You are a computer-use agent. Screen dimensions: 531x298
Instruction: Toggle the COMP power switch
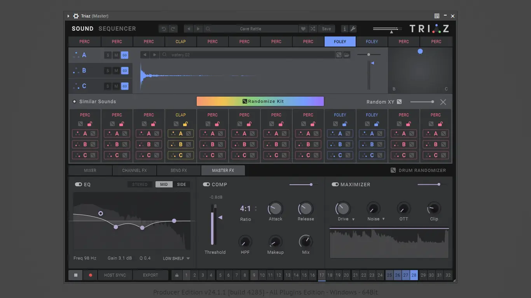tap(206, 184)
